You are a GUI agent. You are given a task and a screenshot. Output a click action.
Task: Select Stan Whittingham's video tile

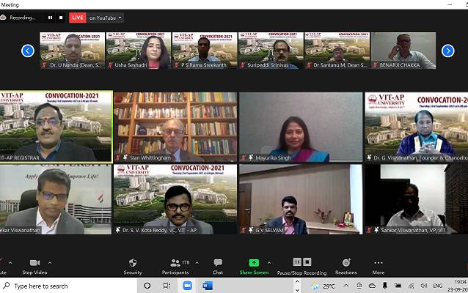pyautogui.click(x=175, y=127)
